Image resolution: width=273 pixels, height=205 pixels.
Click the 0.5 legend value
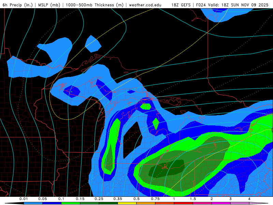[x=136, y=199]
